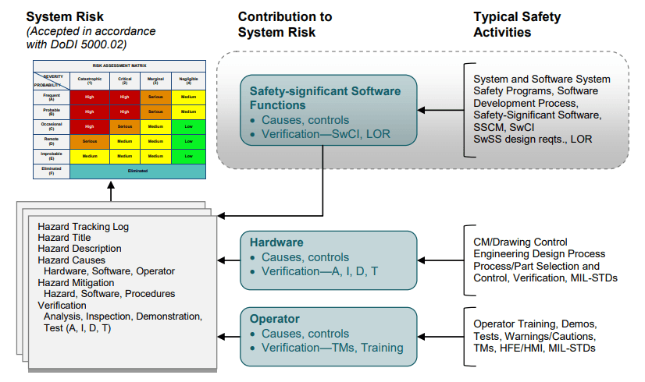The image size is (645, 382).
Task: Select the Improbable probability row label
Action: (x=51, y=155)
